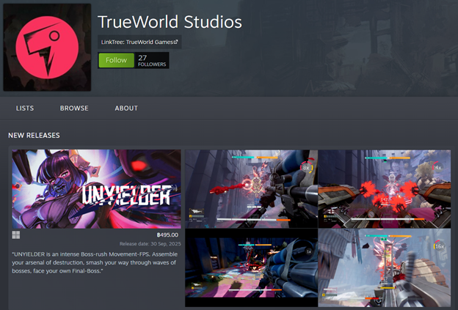Click the 1x multiplier badge in screenshot
Screen dimensions: 458x310
click(308, 251)
